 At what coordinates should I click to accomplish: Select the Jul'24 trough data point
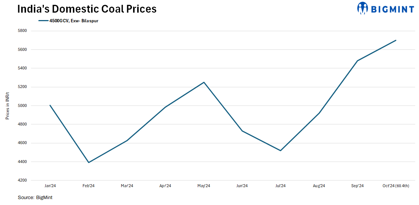[x=280, y=150]
